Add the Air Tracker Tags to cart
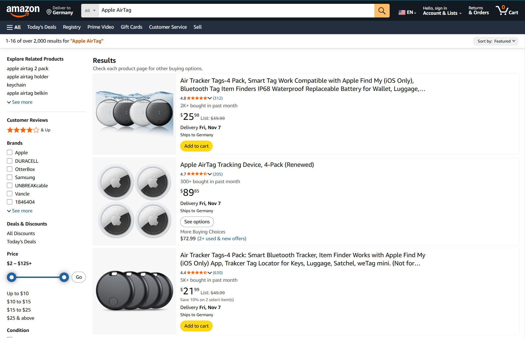Image resolution: width=525 pixels, height=338 pixels. 196,146
